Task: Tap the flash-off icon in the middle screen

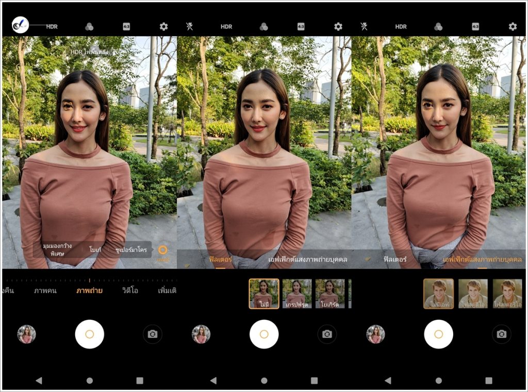Action: (190, 27)
